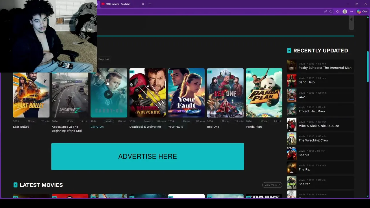Click the Carry-On title link
370x208 pixels.
pos(97,127)
